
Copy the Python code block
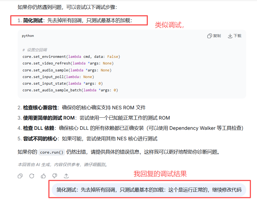pyautogui.click(x=214, y=36)
